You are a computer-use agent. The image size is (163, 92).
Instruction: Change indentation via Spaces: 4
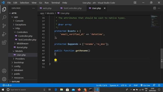114,85
